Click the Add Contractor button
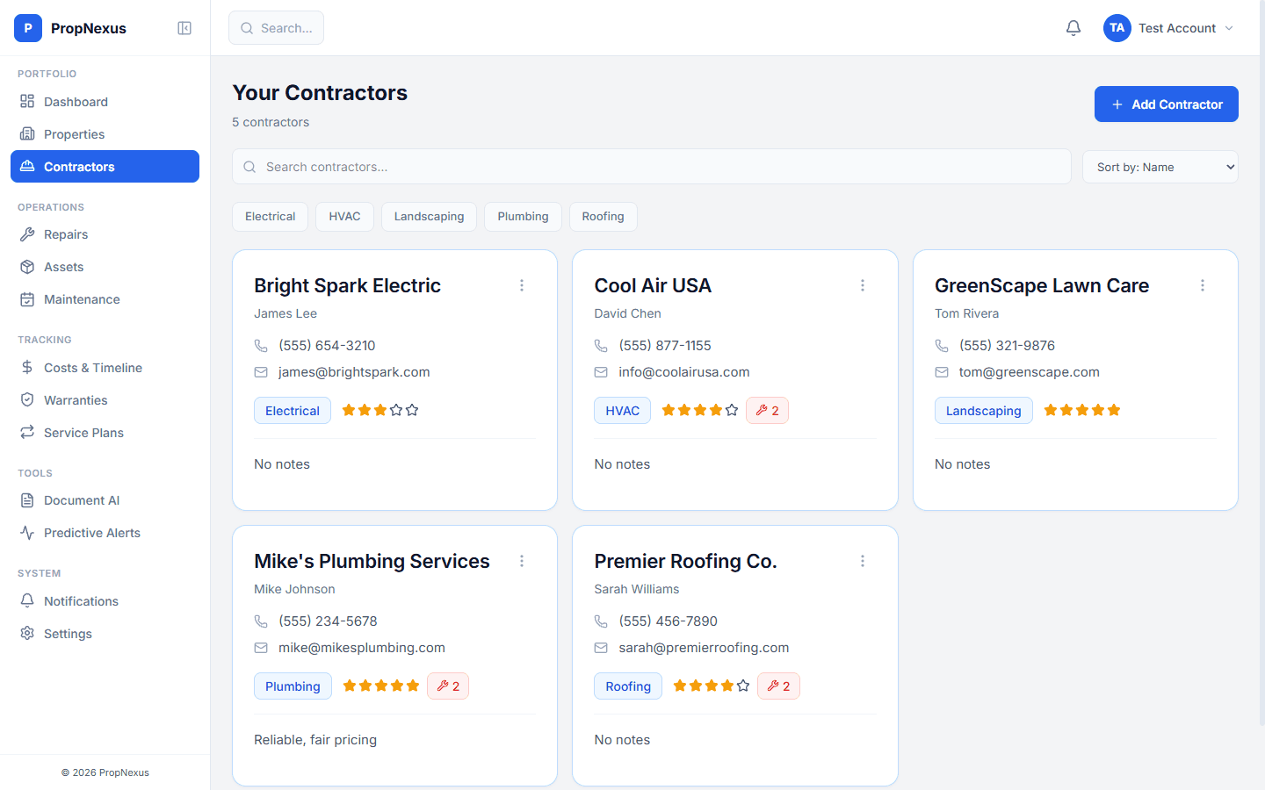This screenshot has width=1265, height=790. coord(1166,104)
